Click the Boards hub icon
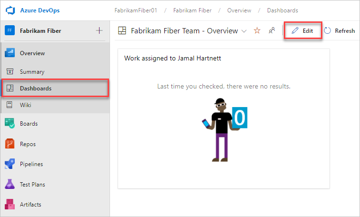The image size is (360, 217). tap(10, 123)
